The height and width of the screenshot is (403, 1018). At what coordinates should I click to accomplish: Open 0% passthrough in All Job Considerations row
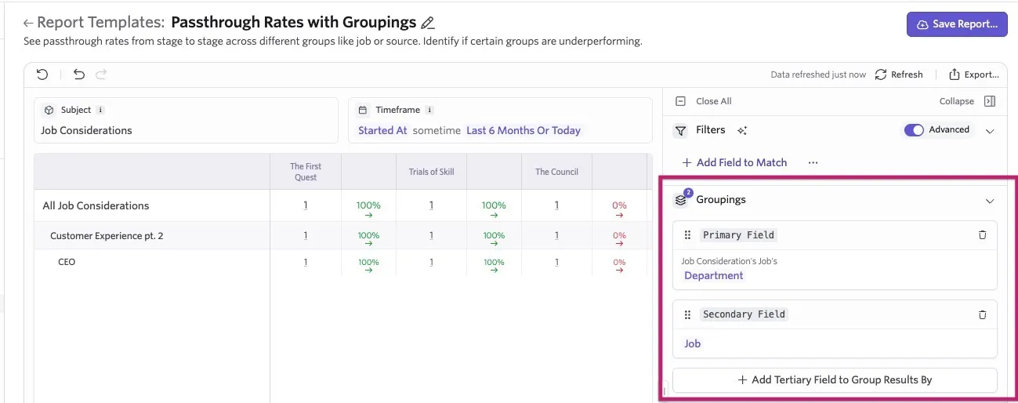click(619, 209)
